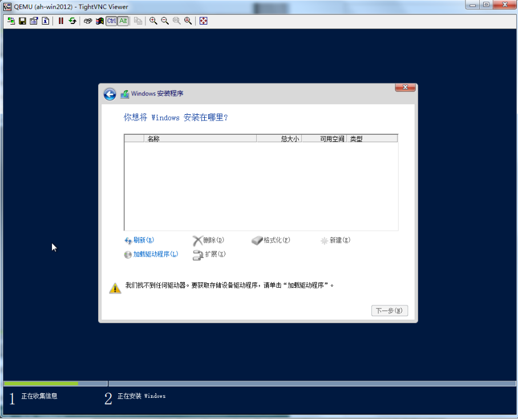The width and height of the screenshot is (518, 419).
Task: Send Ctrl+Esc using the Windows flag icon
Action: click(99, 21)
